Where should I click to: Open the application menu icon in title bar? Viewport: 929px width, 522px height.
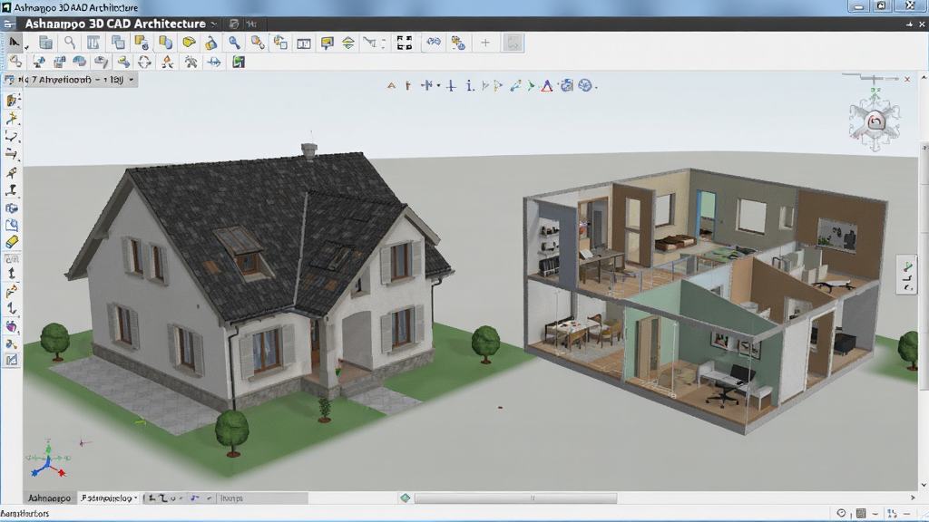pyautogui.click(x=8, y=24)
